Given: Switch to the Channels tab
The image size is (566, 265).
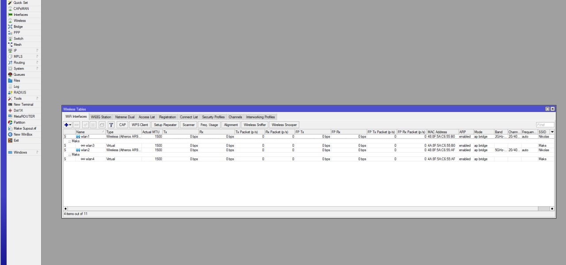Looking at the screenshot, I should click(235, 117).
